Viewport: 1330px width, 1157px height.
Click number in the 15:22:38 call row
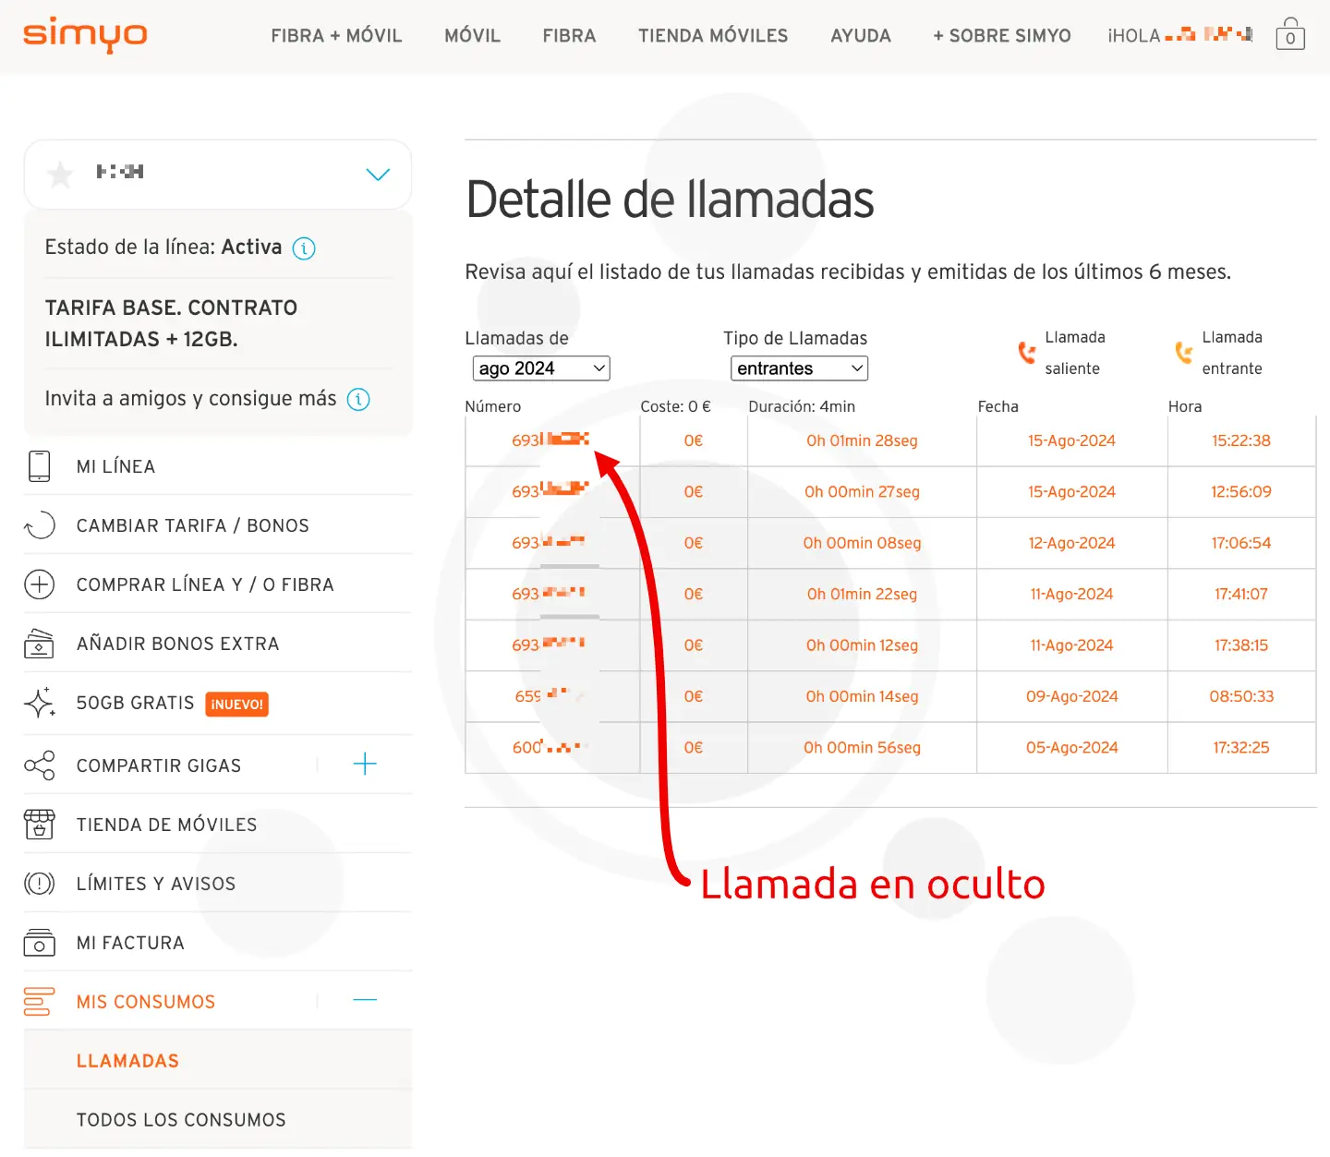point(550,440)
